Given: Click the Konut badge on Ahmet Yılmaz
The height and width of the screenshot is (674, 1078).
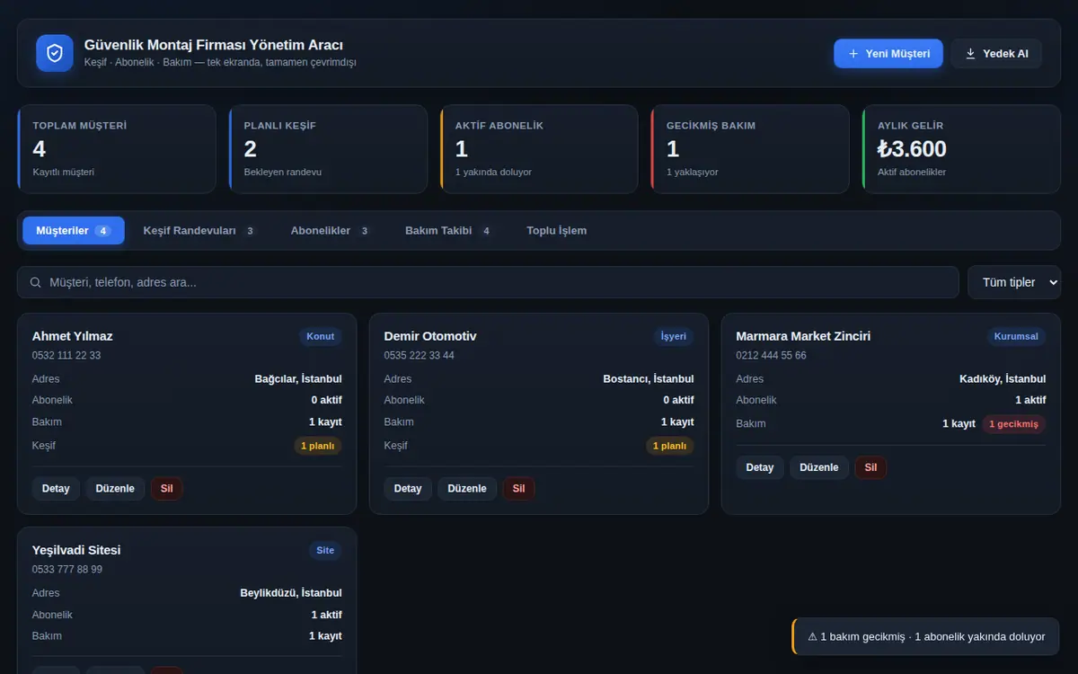Looking at the screenshot, I should pos(321,337).
